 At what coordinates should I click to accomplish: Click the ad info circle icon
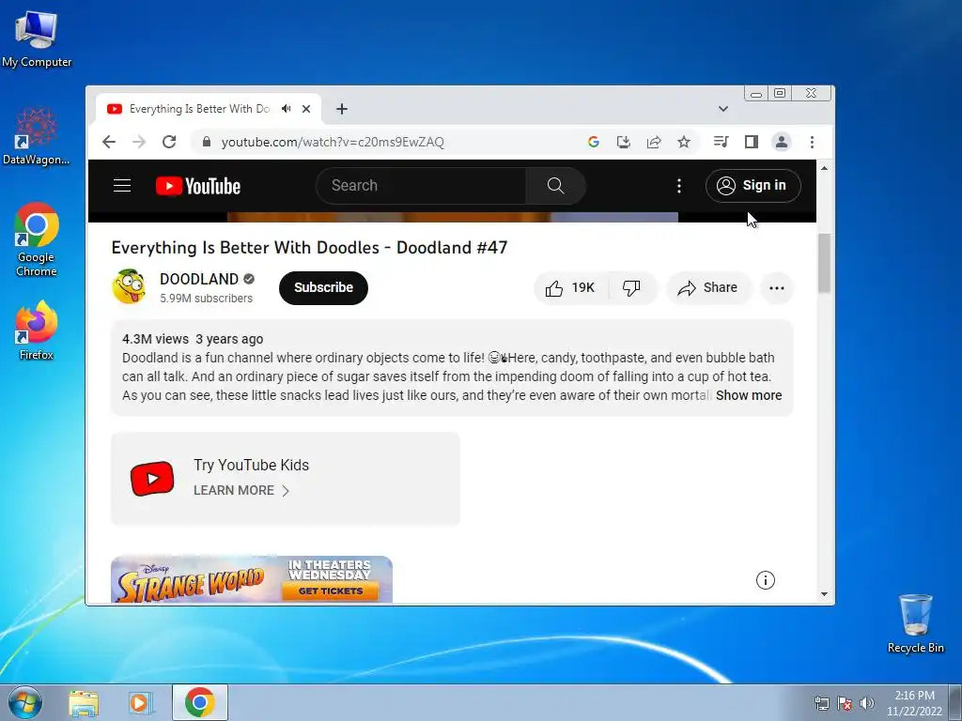tap(765, 580)
